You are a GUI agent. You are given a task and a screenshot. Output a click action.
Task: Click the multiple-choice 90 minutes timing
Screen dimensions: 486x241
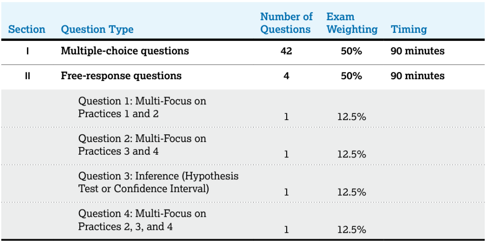pos(418,51)
